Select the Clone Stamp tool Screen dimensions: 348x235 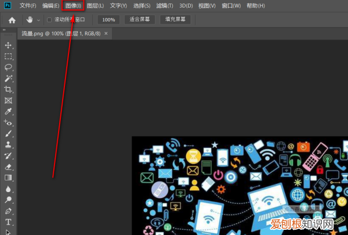(8, 144)
